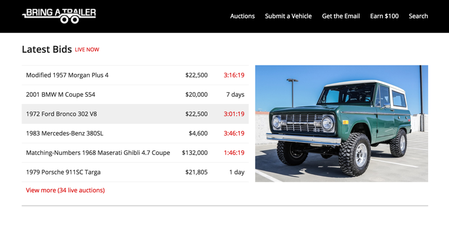
Task: Open Submit a Vehicle page
Action: coord(288,16)
